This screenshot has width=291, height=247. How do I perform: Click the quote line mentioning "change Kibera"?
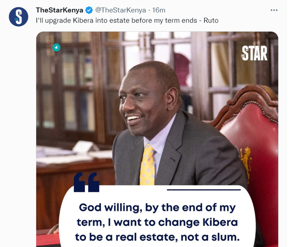coord(157,222)
